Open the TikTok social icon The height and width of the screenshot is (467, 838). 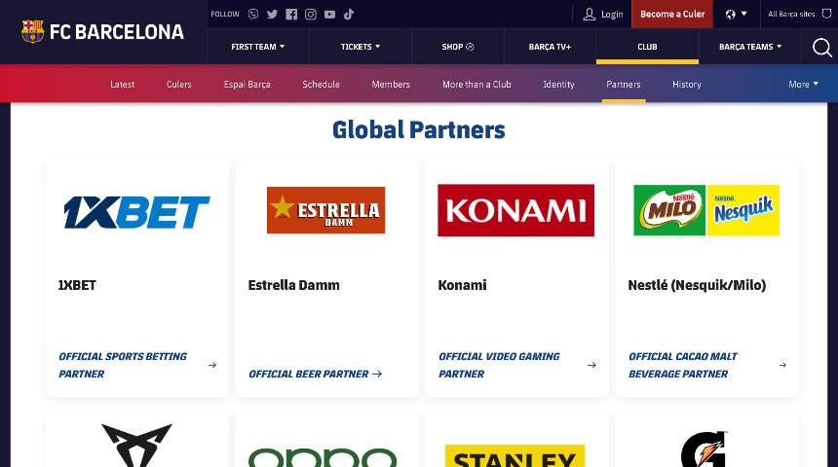tap(349, 15)
